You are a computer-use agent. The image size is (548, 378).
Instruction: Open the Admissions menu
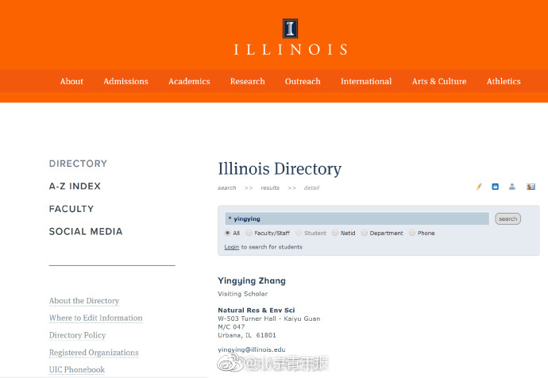tap(125, 82)
